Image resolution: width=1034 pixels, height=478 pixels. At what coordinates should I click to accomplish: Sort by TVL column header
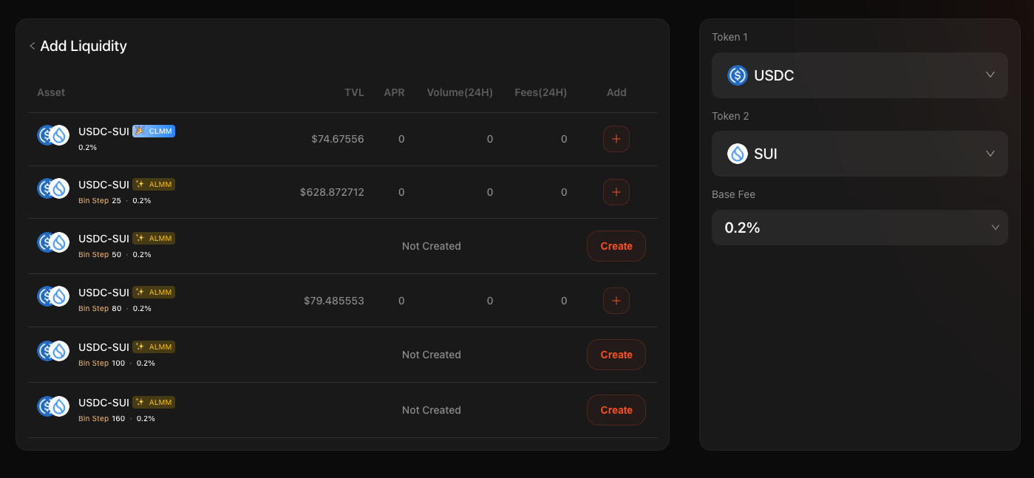(x=354, y=92)
